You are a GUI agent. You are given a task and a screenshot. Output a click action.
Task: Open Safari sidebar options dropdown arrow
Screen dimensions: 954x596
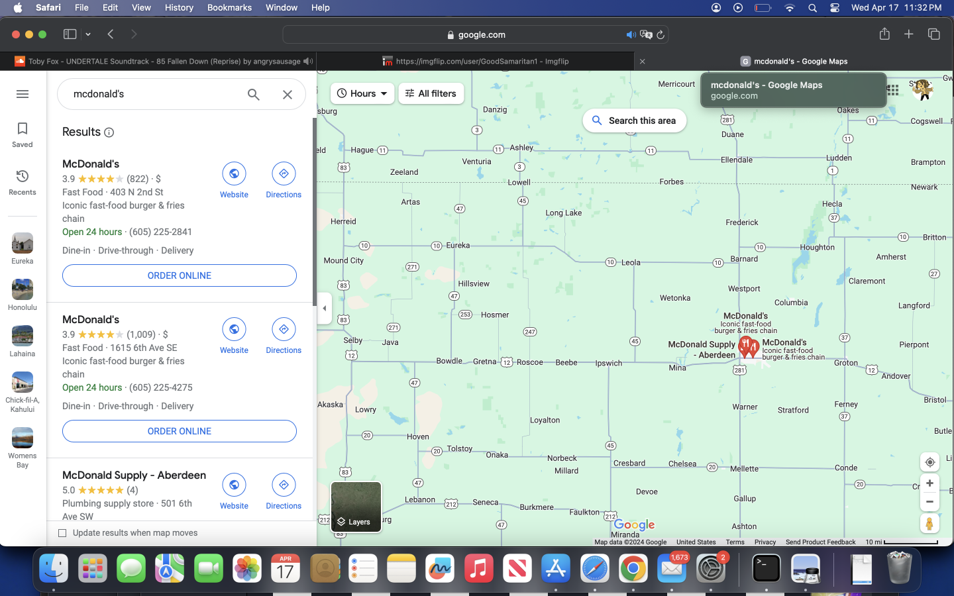88,34
